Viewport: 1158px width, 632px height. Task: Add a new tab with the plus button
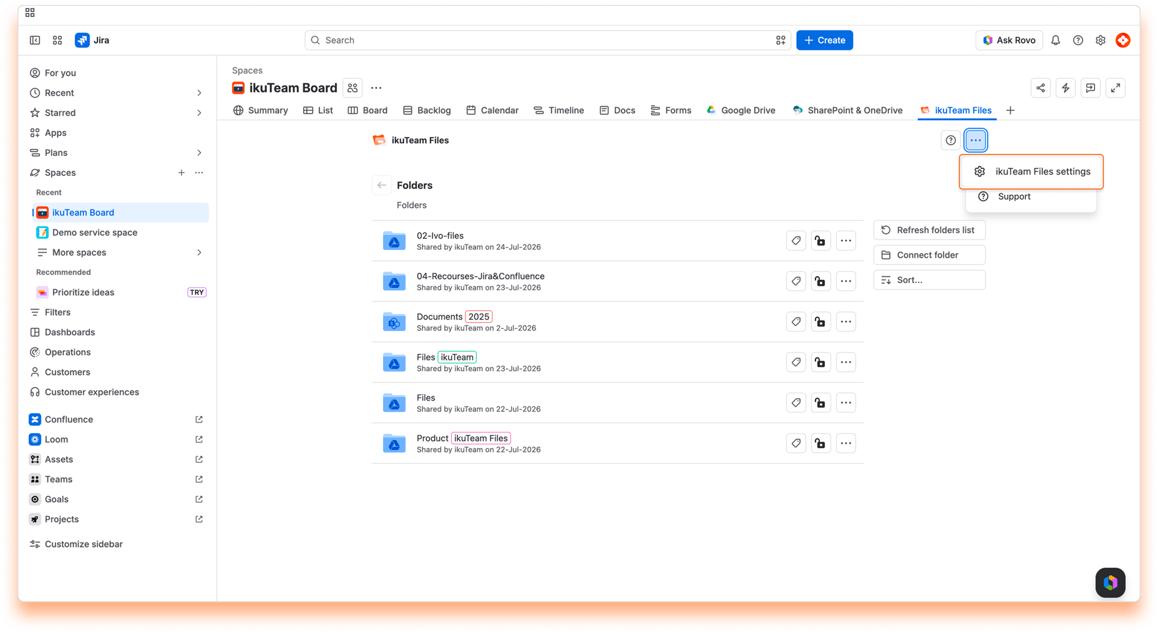click(1011, 110)
